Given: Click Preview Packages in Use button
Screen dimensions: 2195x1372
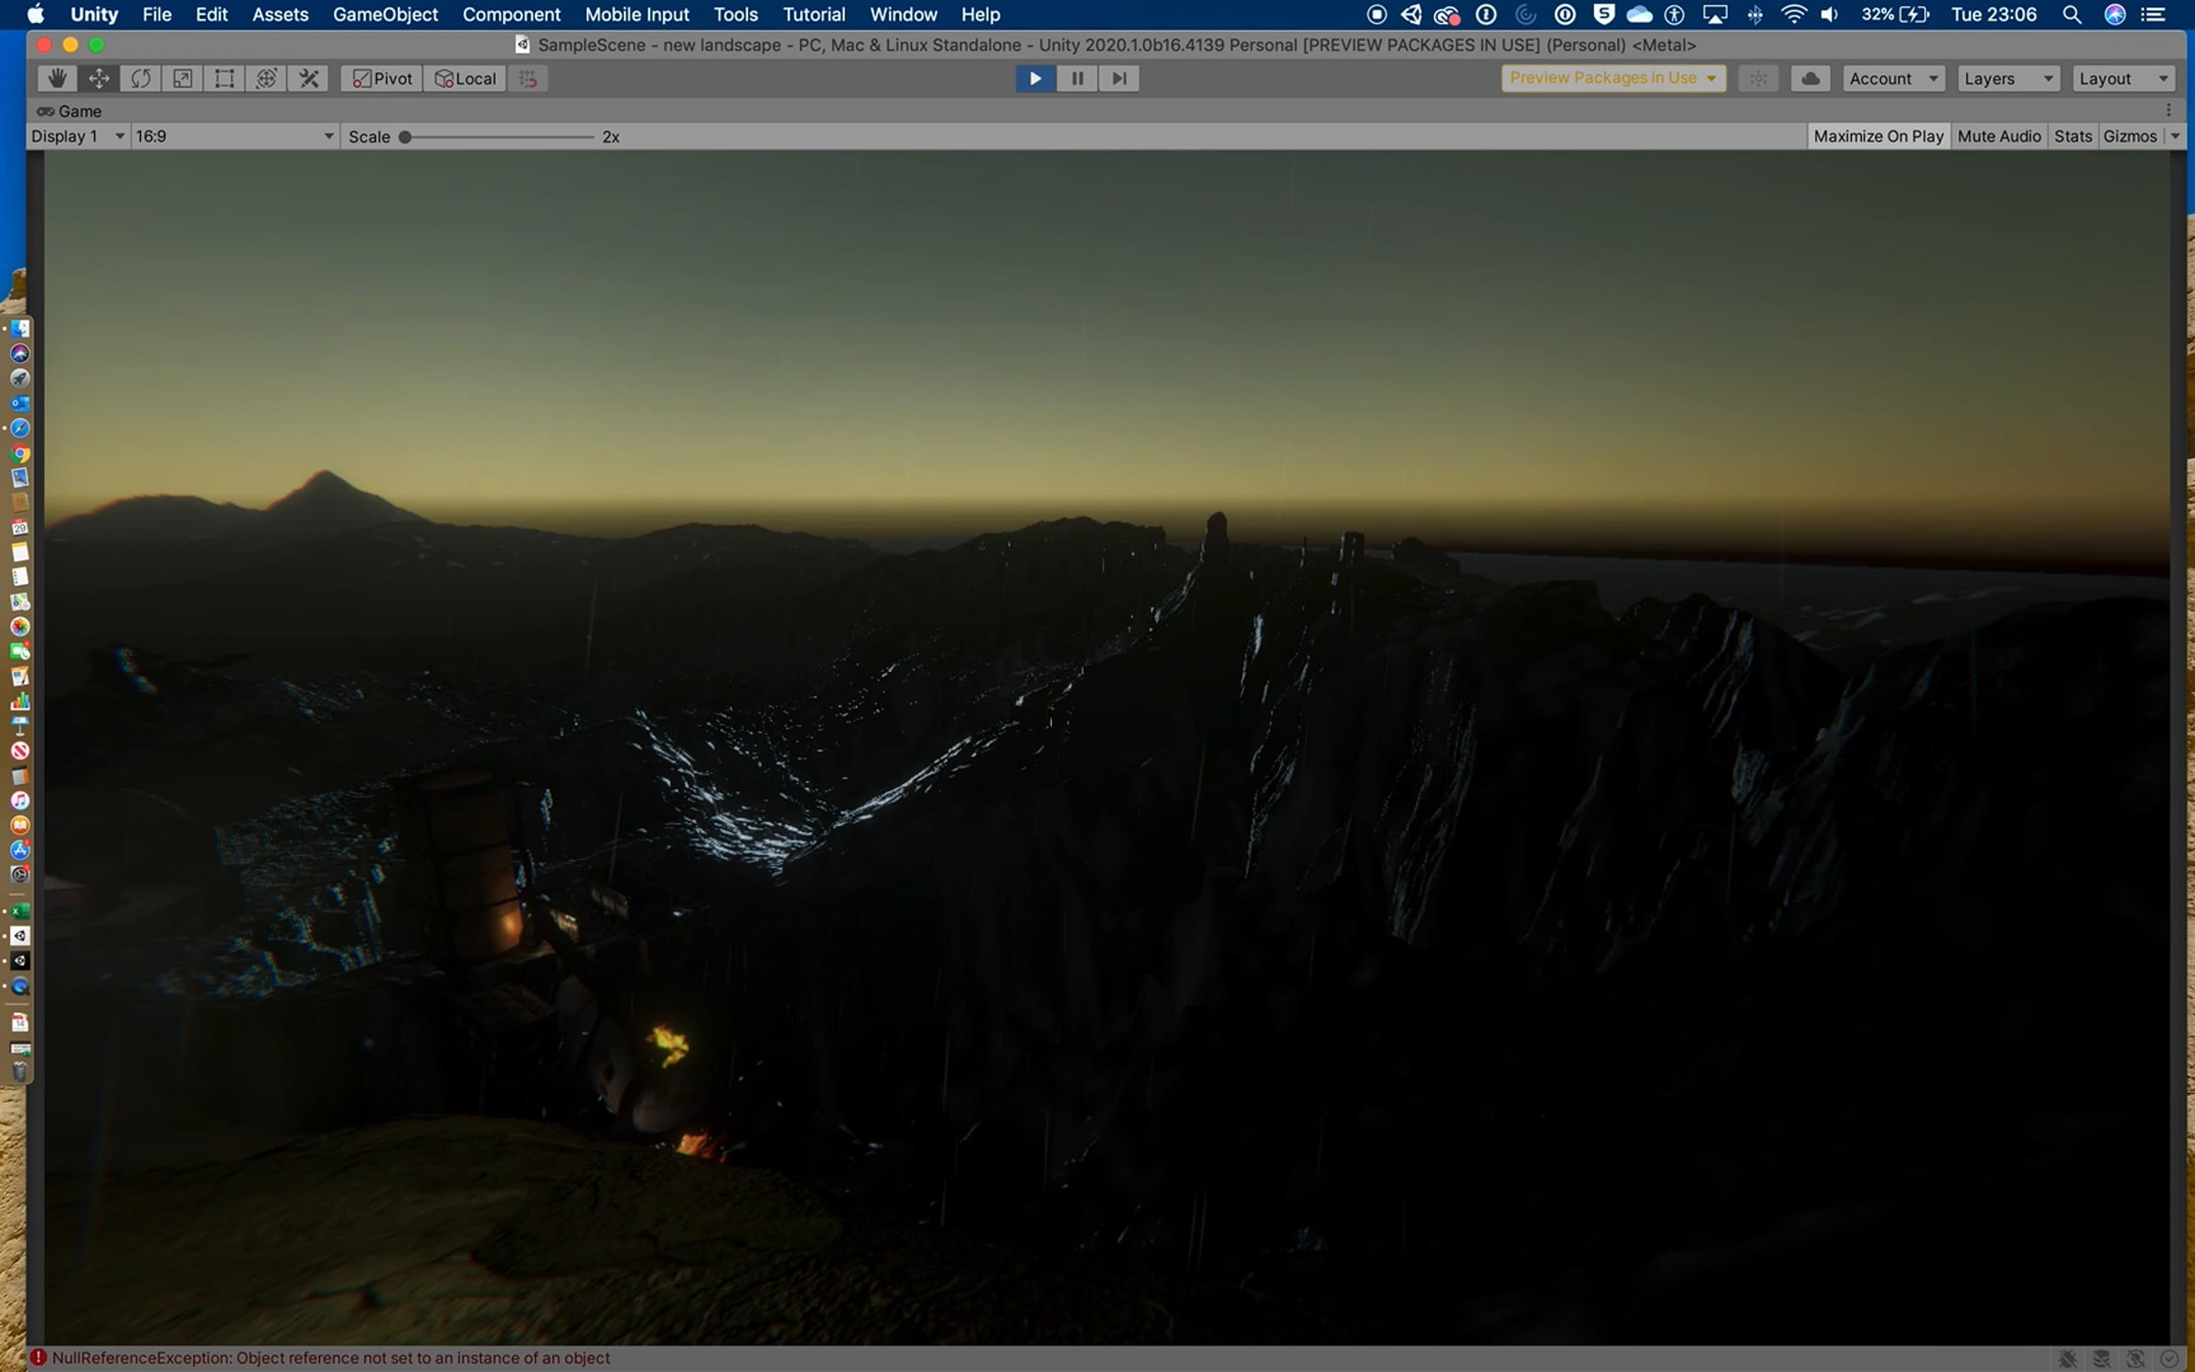Looking at the screenshot, I should coord(1612,79).
